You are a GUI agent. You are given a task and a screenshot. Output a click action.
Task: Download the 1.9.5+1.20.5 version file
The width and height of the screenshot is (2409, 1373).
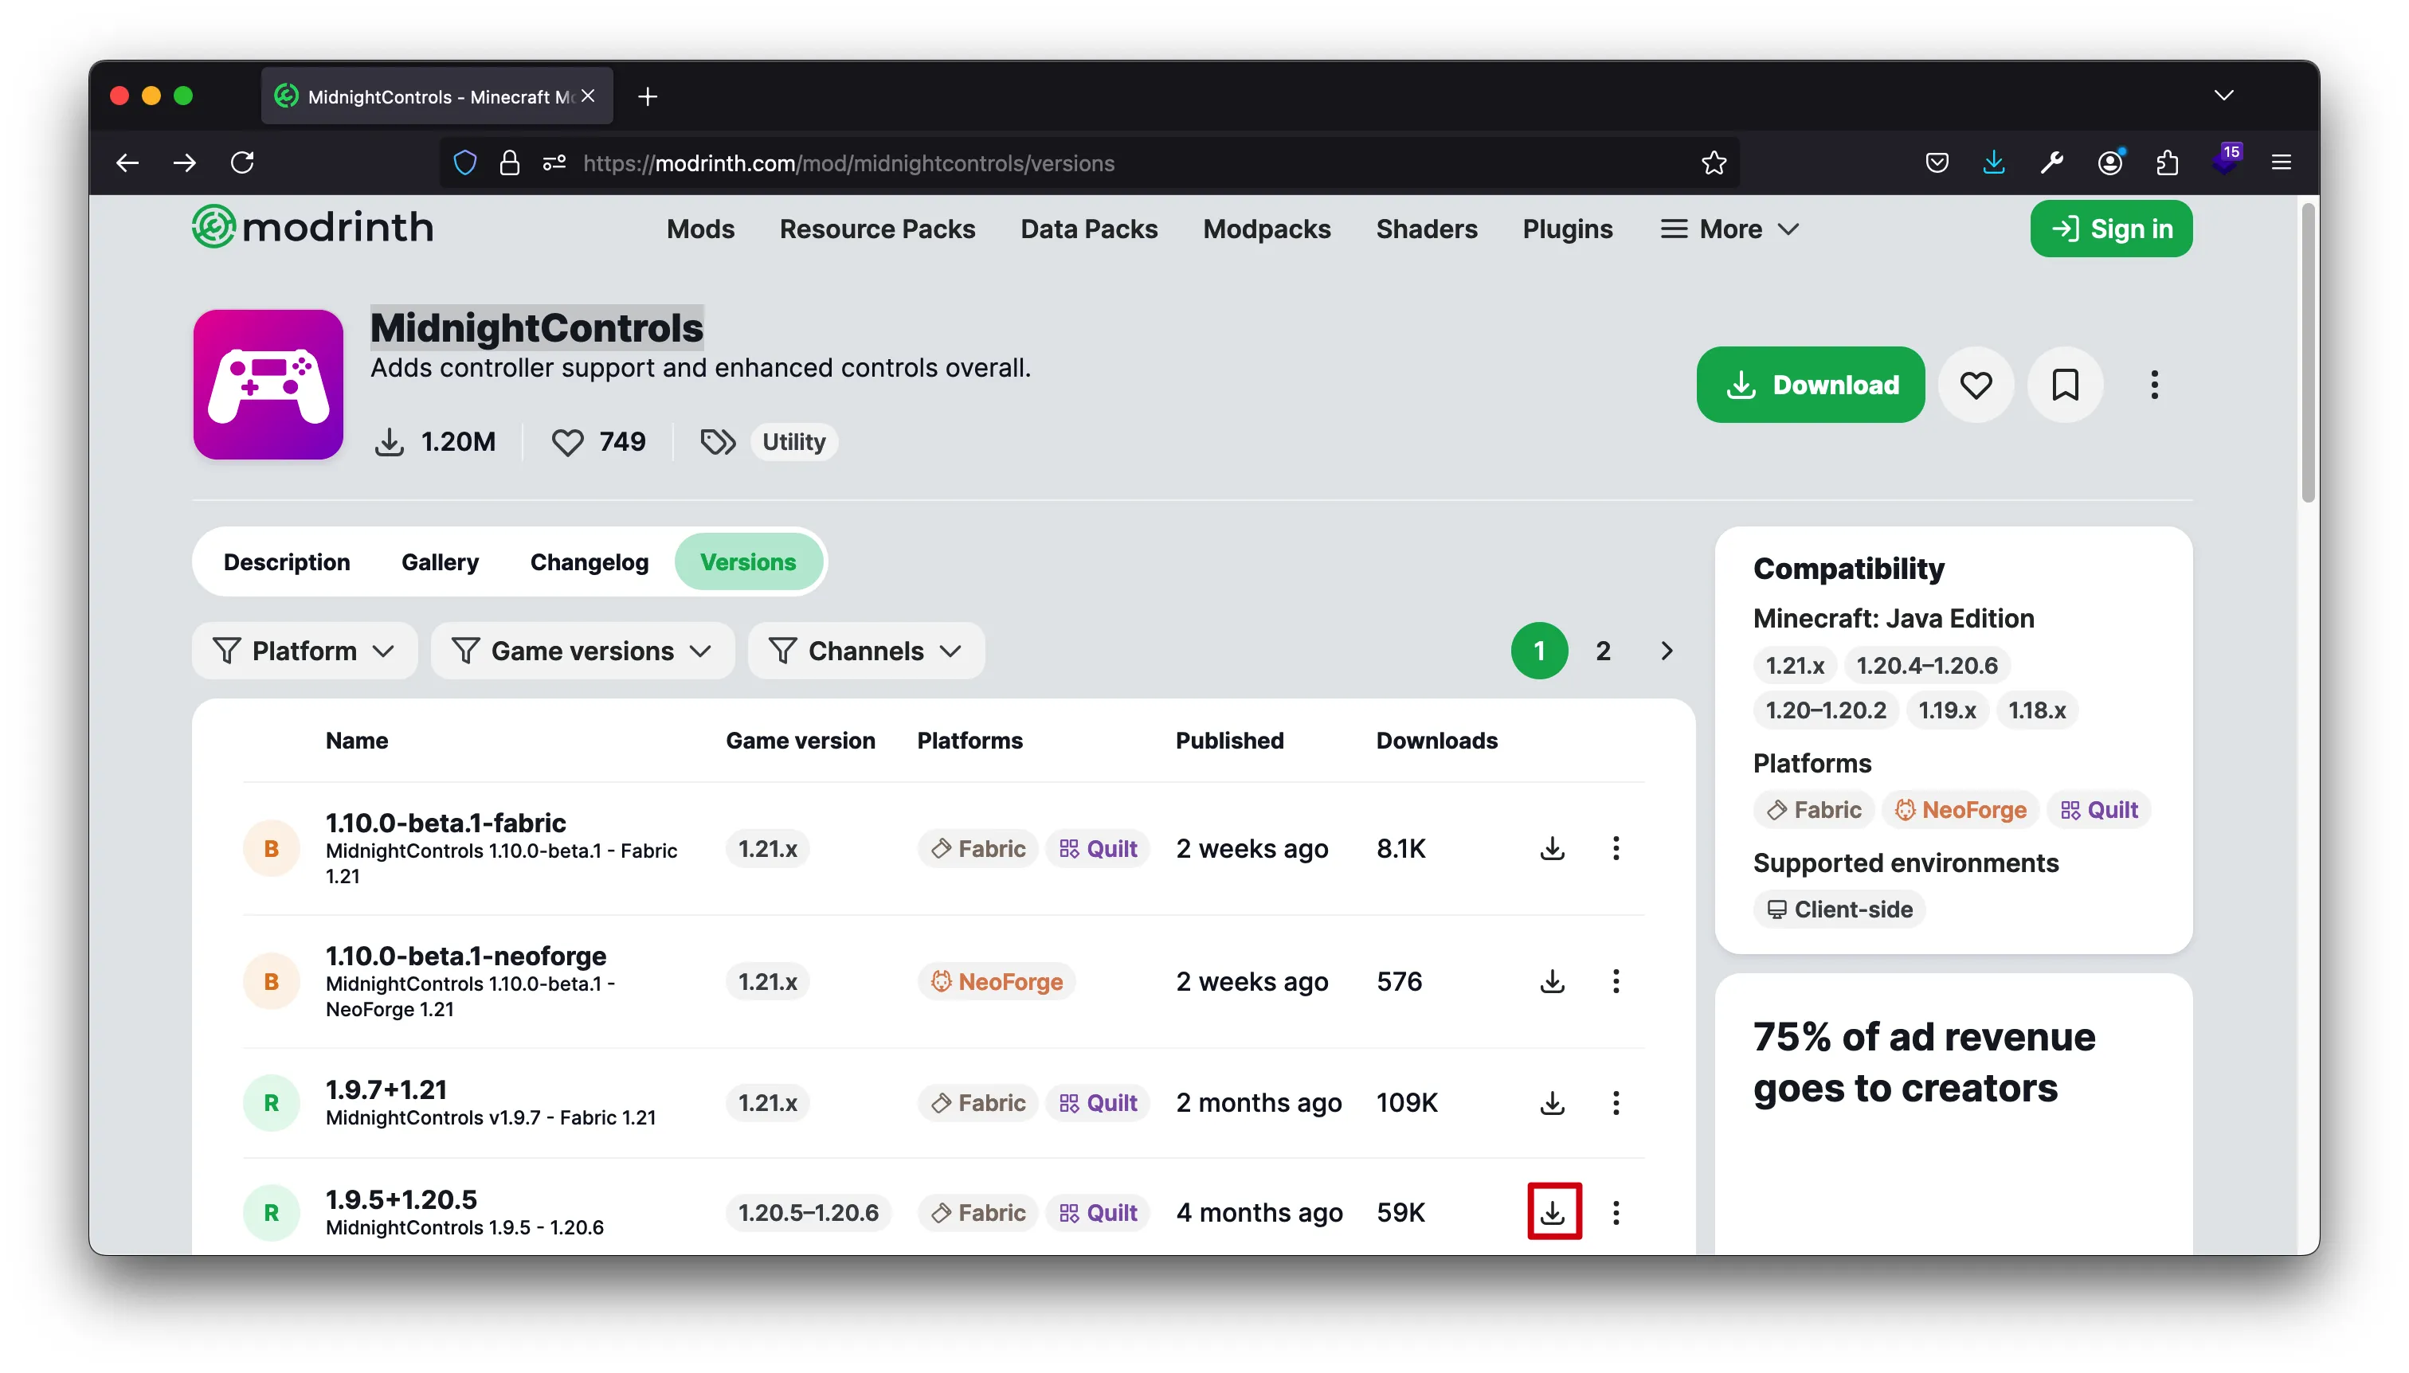[x=1553, y=1212]
